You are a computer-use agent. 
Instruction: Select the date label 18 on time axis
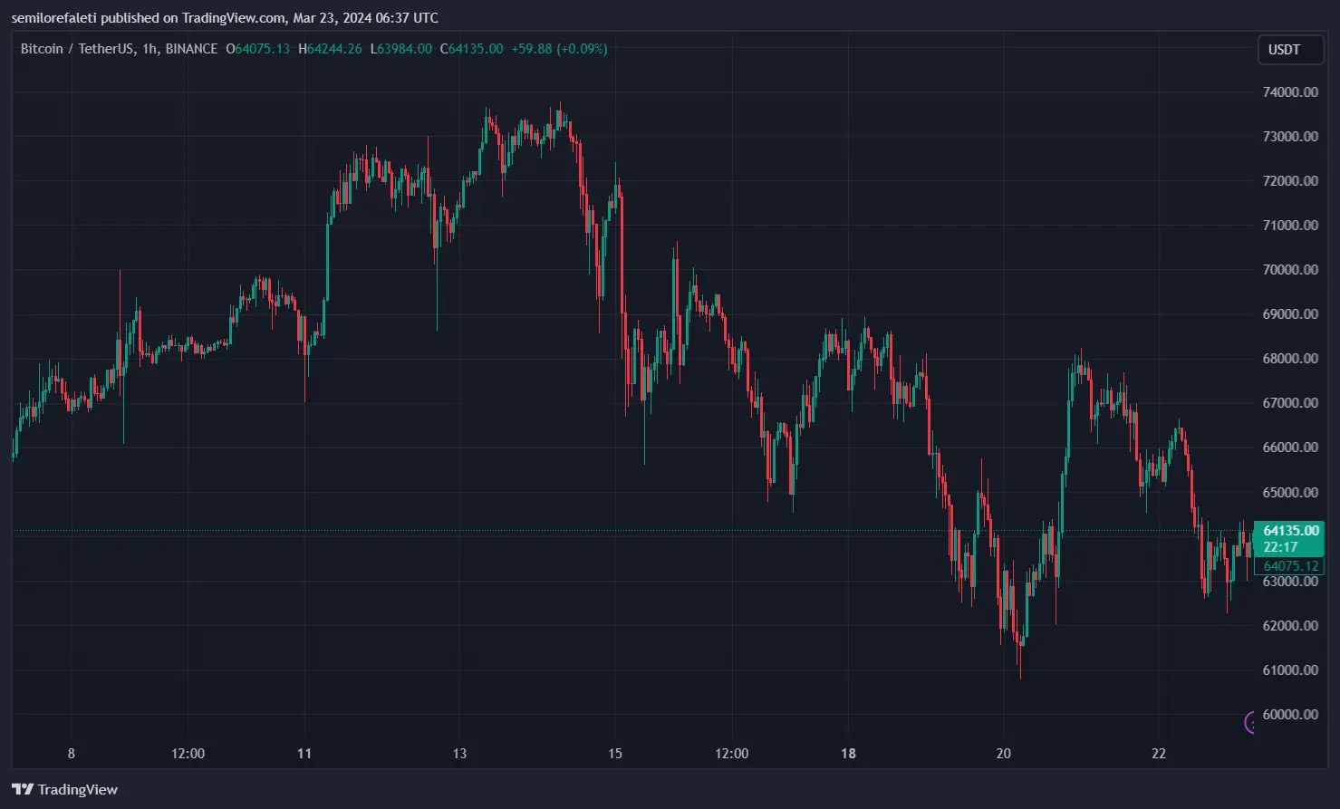point(848,753)
